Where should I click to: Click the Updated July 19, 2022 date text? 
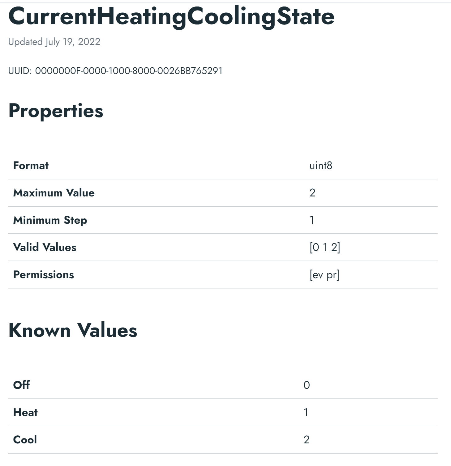[54, 42]
